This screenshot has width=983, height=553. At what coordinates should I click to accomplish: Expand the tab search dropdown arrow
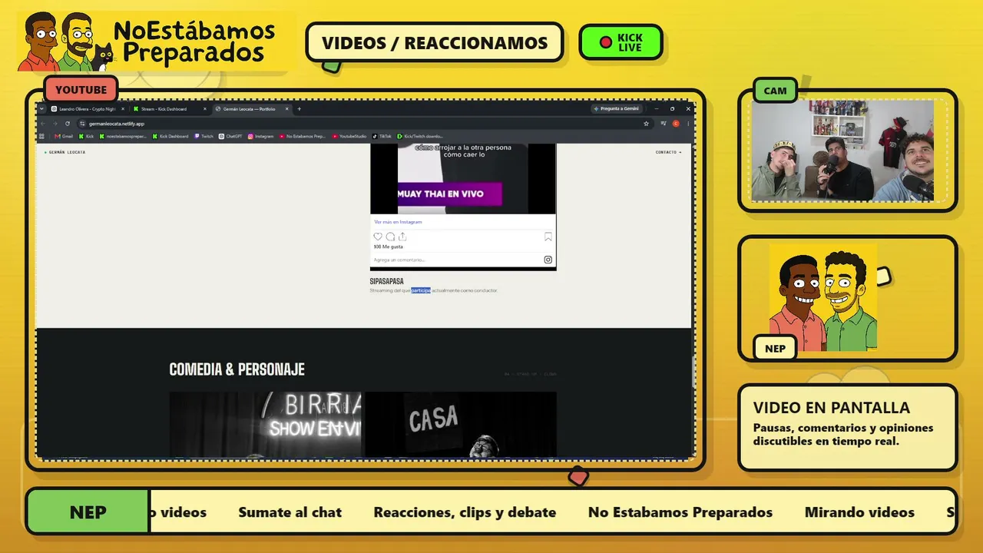pos(42,109)
